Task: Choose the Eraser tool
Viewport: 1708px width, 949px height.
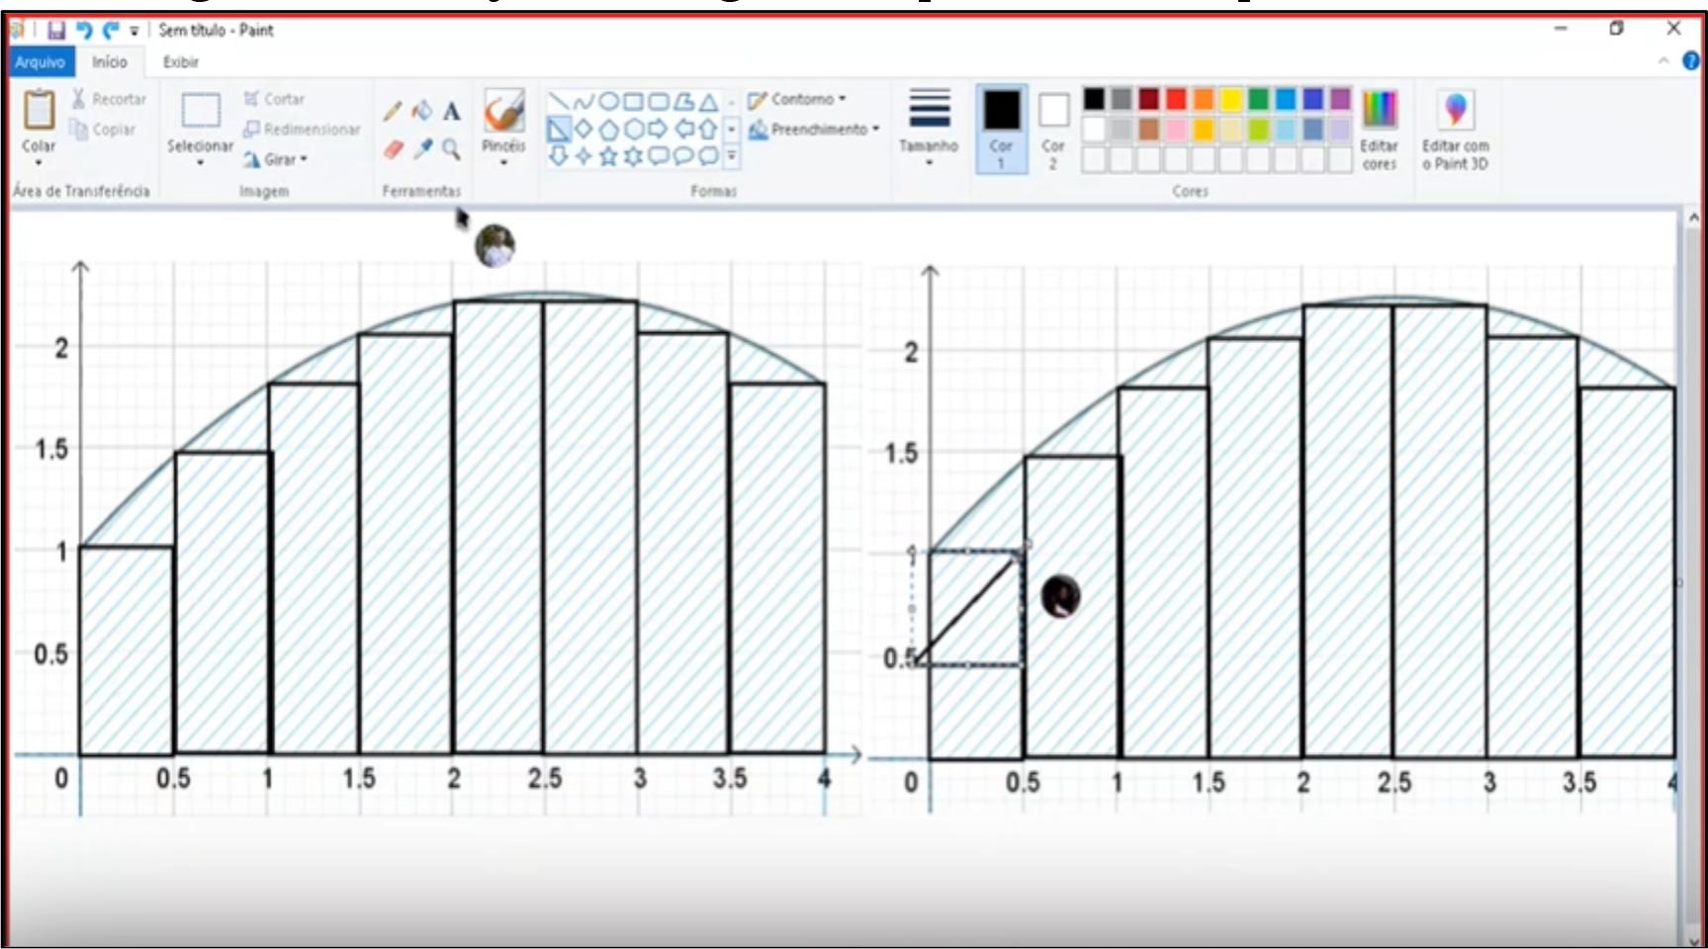Action: tap(393, 149)
